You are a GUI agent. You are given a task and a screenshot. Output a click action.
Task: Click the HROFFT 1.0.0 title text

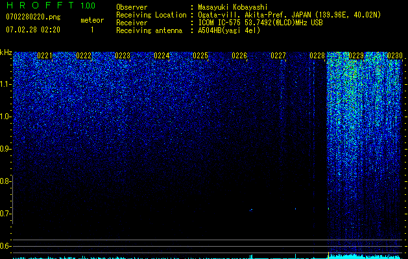coord(51,5)
